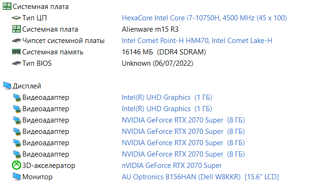This screenshot has width=325, height=193.
Task: Select the chip icon beside Тип BIOS
Action: (x=17, y=63)
